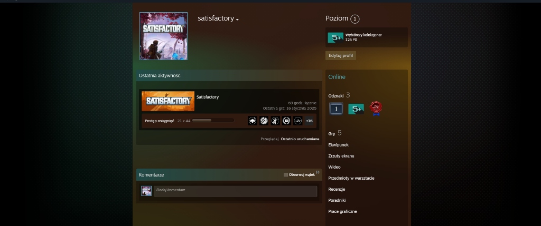Open the Odznaki badges section link

coord(339,95)
